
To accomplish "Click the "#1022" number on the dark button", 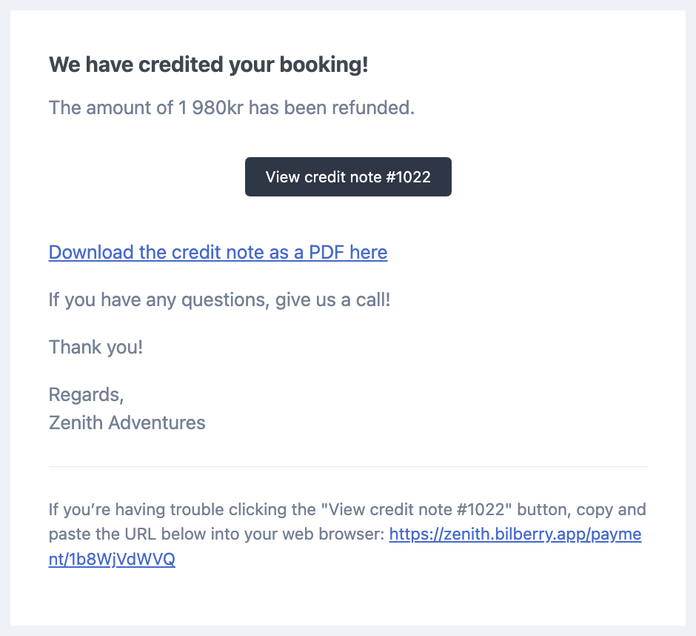I will coord(408,177).
